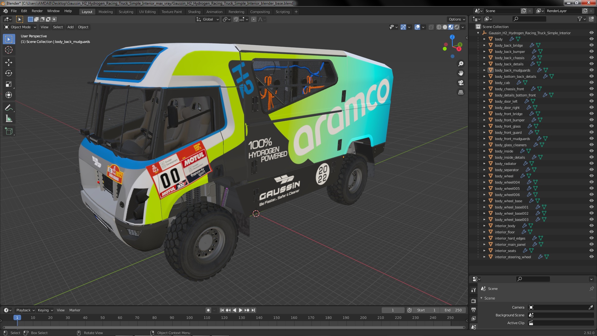
Task: Toggle camera view in viewport
Action: coord(461,83)
